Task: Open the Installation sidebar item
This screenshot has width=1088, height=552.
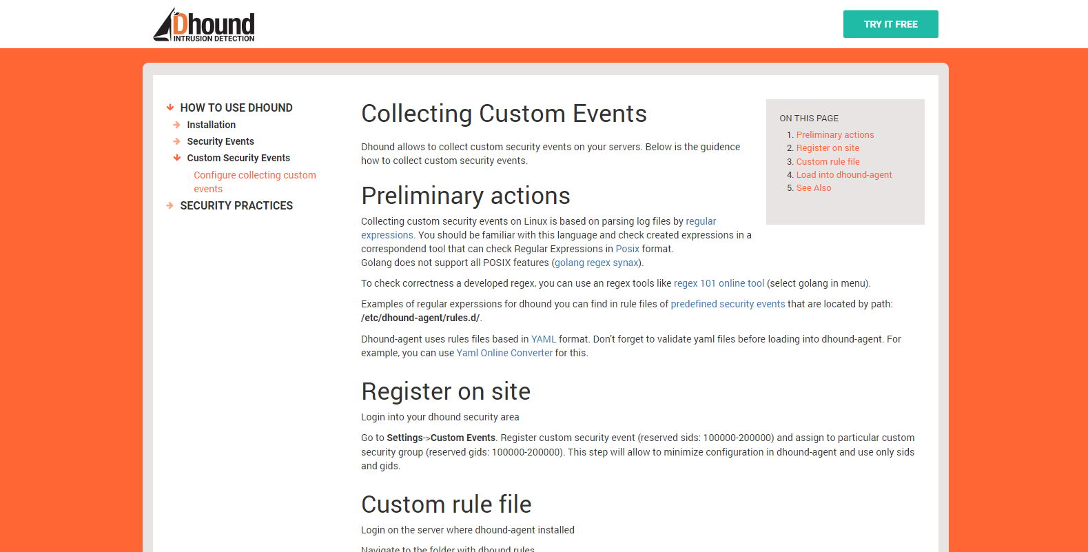Action: coord(212,125)
